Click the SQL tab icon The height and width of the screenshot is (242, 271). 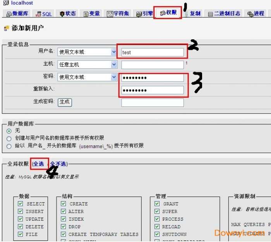[x=38, y=14]
